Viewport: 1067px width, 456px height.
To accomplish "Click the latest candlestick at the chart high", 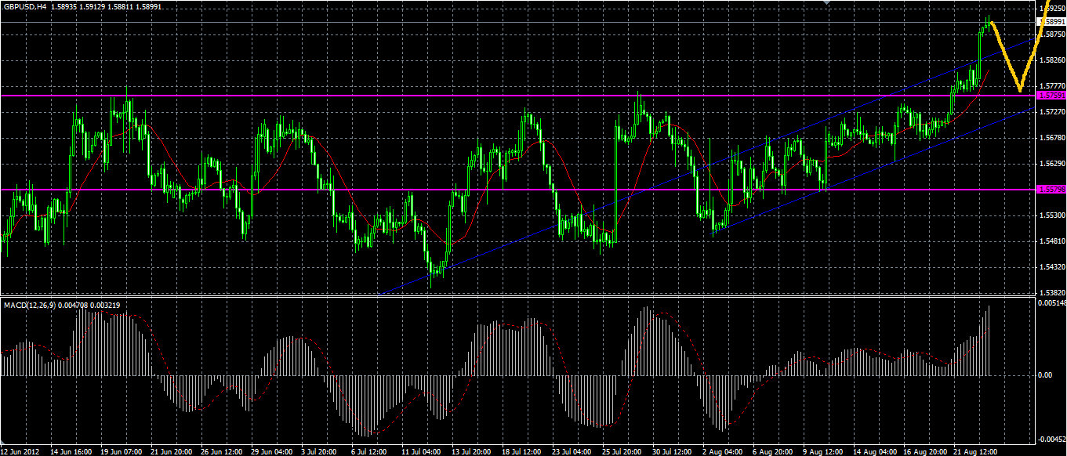I will point(990,24).
